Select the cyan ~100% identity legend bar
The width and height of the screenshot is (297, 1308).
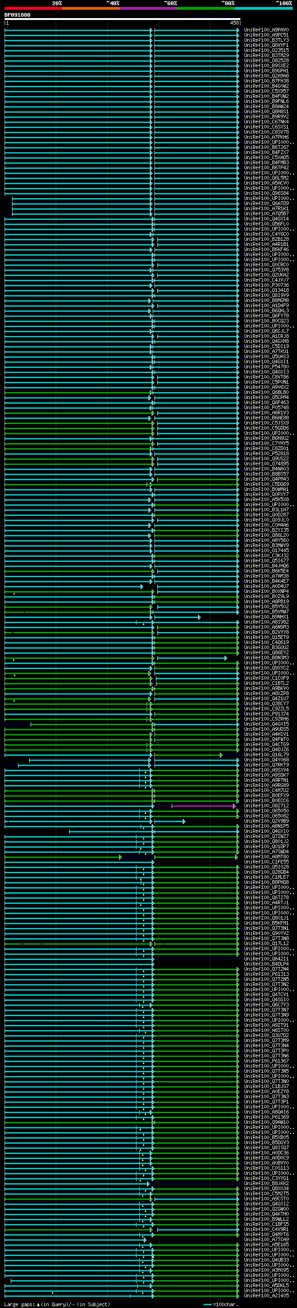tap(264, 8)
